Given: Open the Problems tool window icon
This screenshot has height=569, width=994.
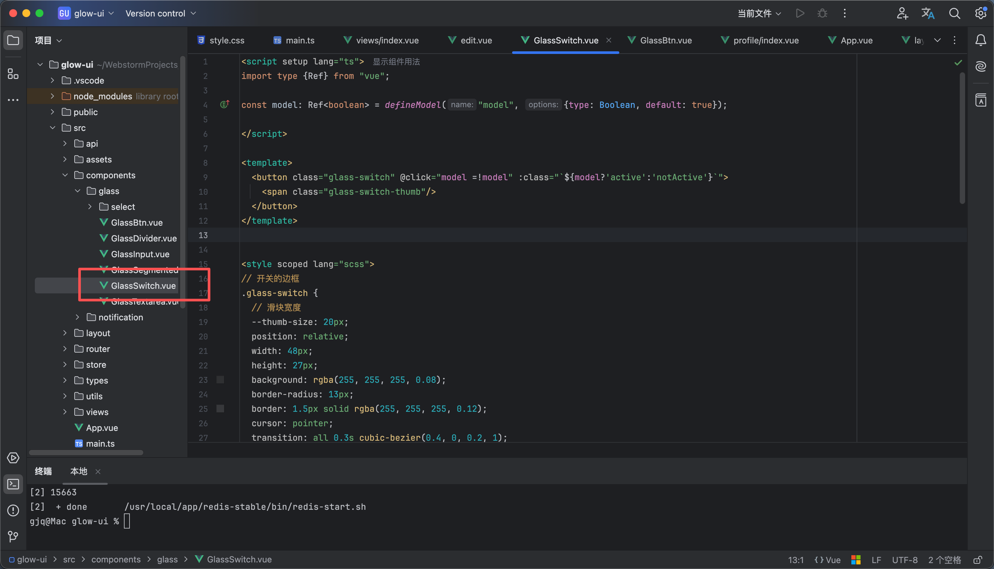Looking at the screenshot, I should [13, 510].
